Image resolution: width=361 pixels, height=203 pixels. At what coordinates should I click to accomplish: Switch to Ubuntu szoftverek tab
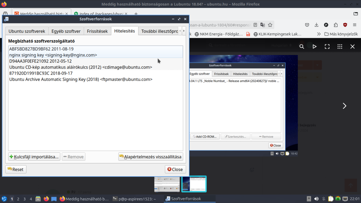coord(27,31)
